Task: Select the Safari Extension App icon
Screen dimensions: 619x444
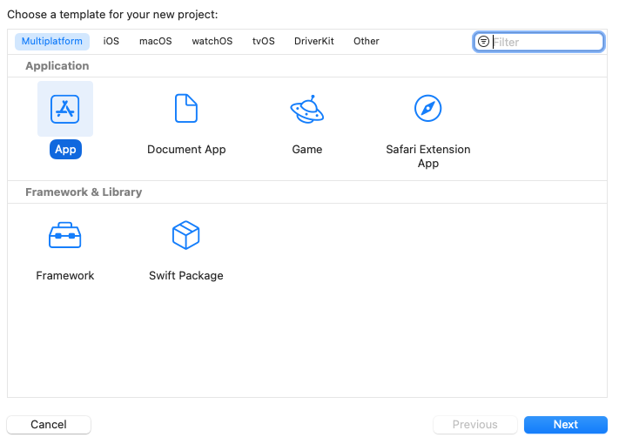Action: 427,109
